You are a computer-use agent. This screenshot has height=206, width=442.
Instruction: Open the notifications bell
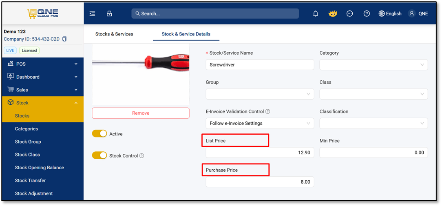point(316,13)
